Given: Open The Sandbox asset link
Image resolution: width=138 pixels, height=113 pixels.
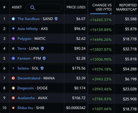Looking at the screenshot, I should [29, 19].
